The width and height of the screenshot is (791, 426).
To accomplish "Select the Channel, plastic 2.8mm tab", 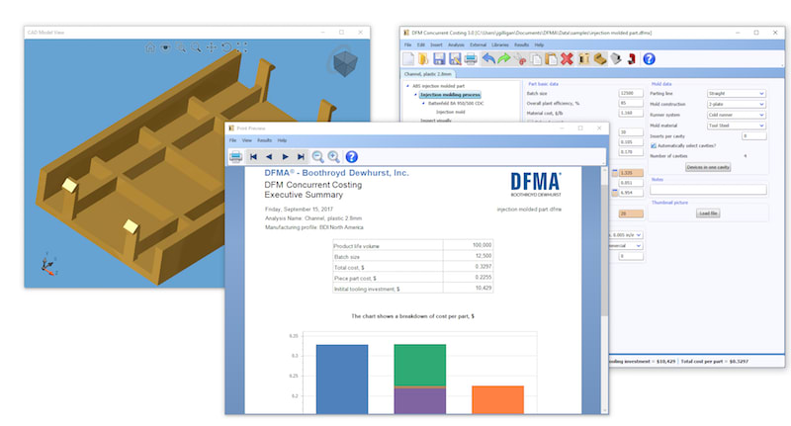I will (428, 74).
